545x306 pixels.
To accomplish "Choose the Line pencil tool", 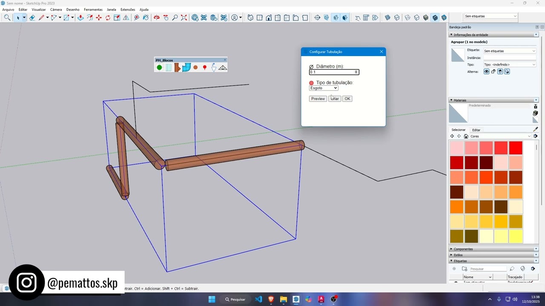I will [41, 17].
